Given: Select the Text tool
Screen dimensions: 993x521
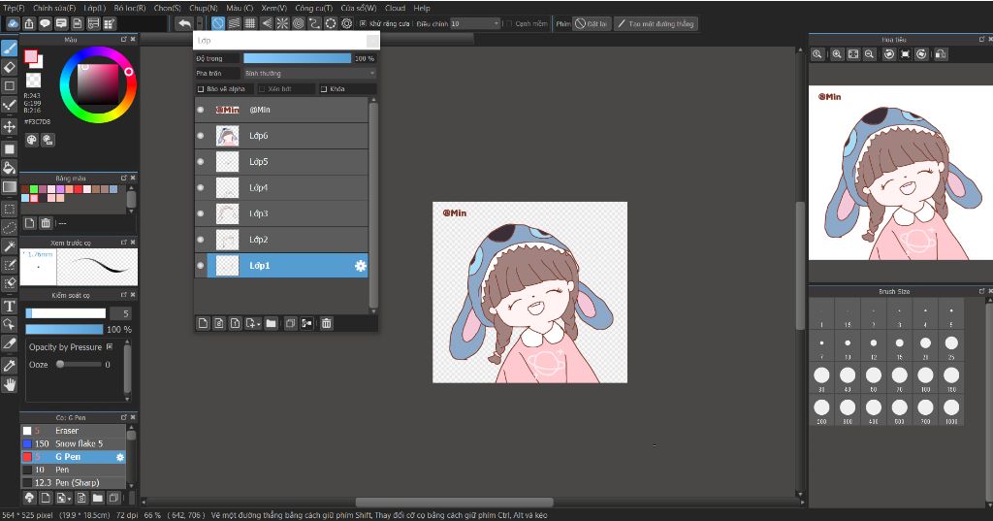Looking at the screenshot, I should coord(10,307).
